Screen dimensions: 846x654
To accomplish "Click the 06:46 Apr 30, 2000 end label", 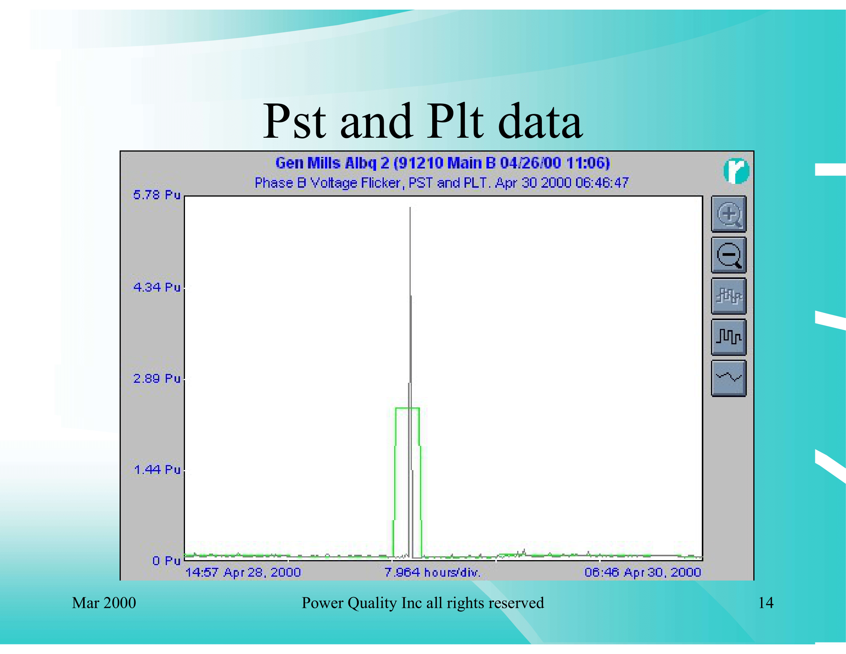I will [643, 573].
